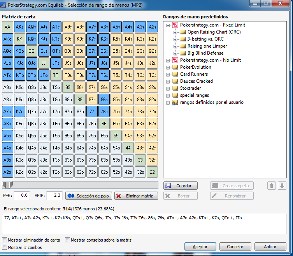Viewport: 293px width, 256px height.
Task: Expand the PokerEvolution folder
Action: 168,68
